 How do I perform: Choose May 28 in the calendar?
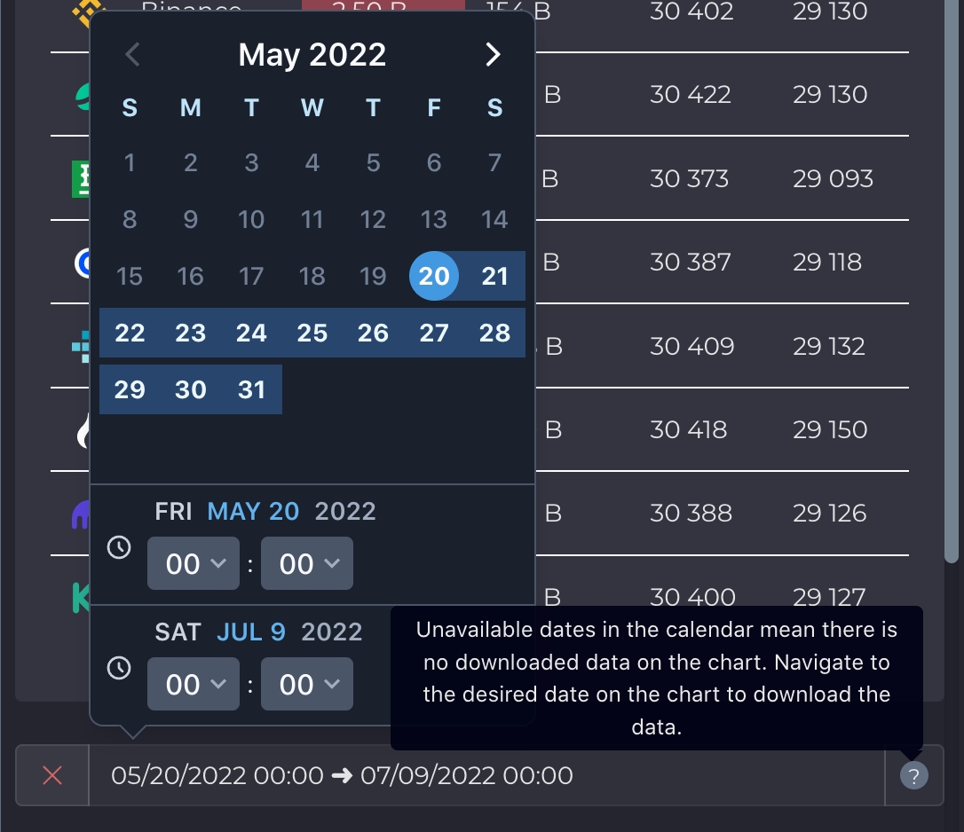click(494, 333)
